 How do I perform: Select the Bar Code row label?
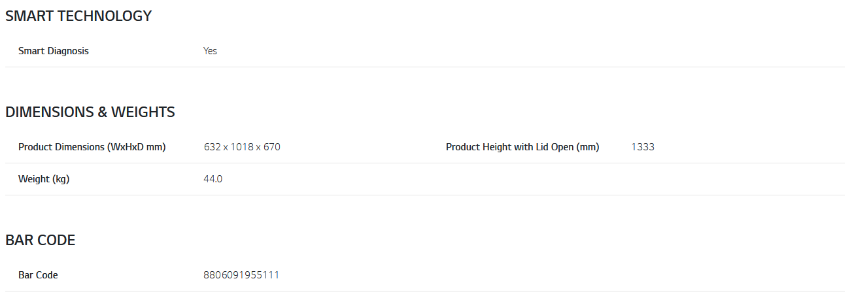pos(38,275)
